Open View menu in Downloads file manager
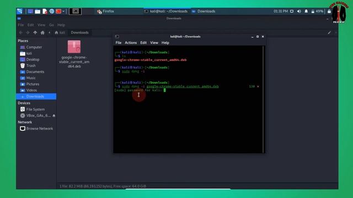 41,25
